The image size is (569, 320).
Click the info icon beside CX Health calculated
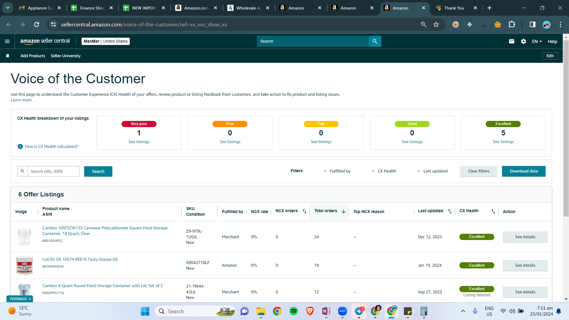click(x=20, y=146)
